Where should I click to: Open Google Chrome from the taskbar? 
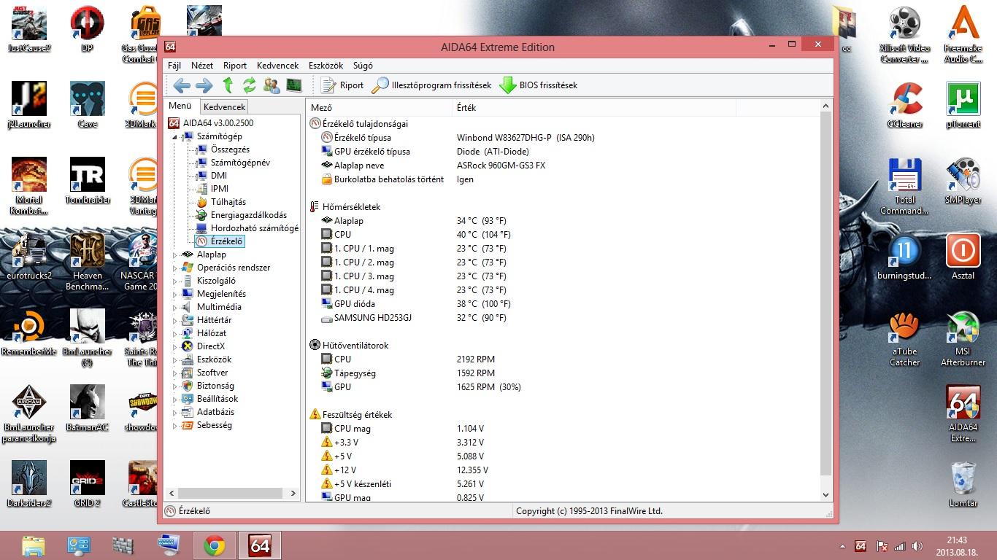(214, 545)
